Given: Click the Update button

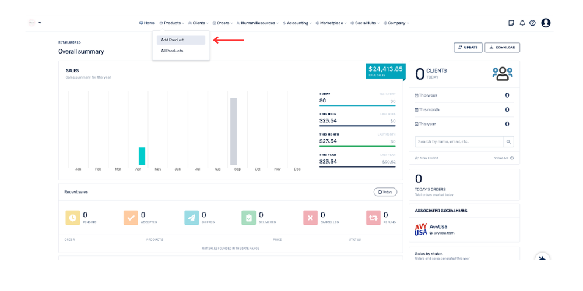Looking at the screenshot, I should [x=468, y=48].
